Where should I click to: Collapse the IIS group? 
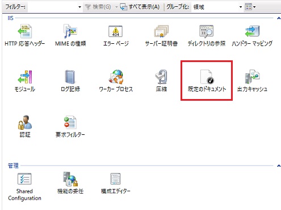279,18
